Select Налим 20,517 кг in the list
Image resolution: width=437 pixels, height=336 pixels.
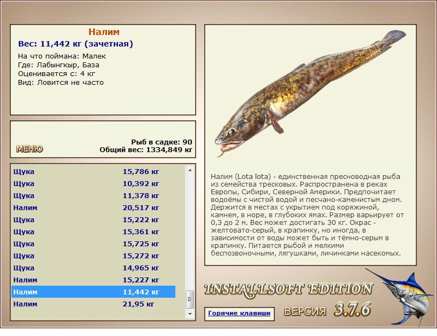click(93, 207)
